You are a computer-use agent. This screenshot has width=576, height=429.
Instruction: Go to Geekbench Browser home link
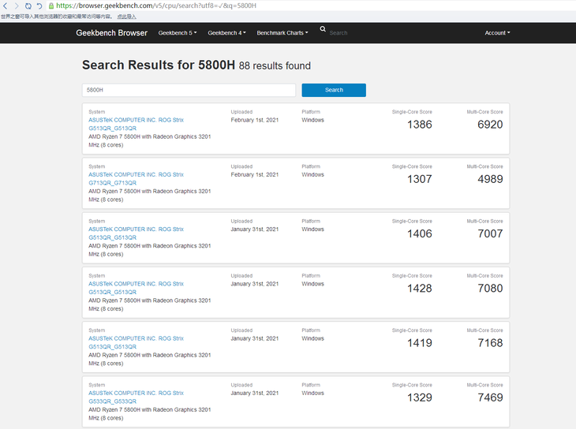pyautogui.click(x=111, y=33)
